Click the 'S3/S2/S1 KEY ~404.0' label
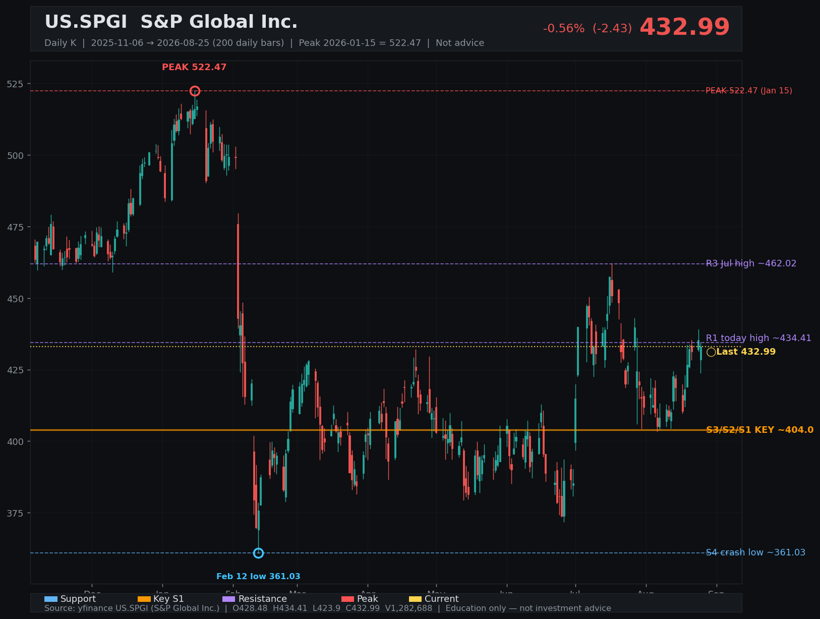This screenshot has width=820, height=619. tap(759, 430)
